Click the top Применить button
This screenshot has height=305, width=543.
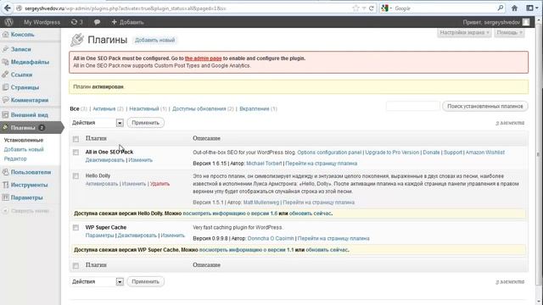[x=145, y=123]
